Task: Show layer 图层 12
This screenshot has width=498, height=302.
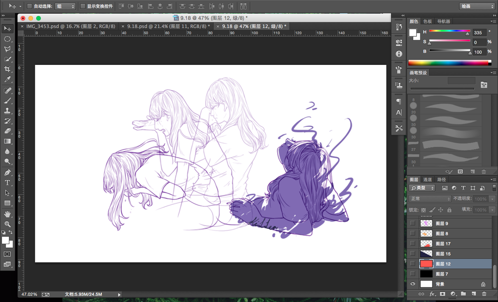Action: [413, 264]
